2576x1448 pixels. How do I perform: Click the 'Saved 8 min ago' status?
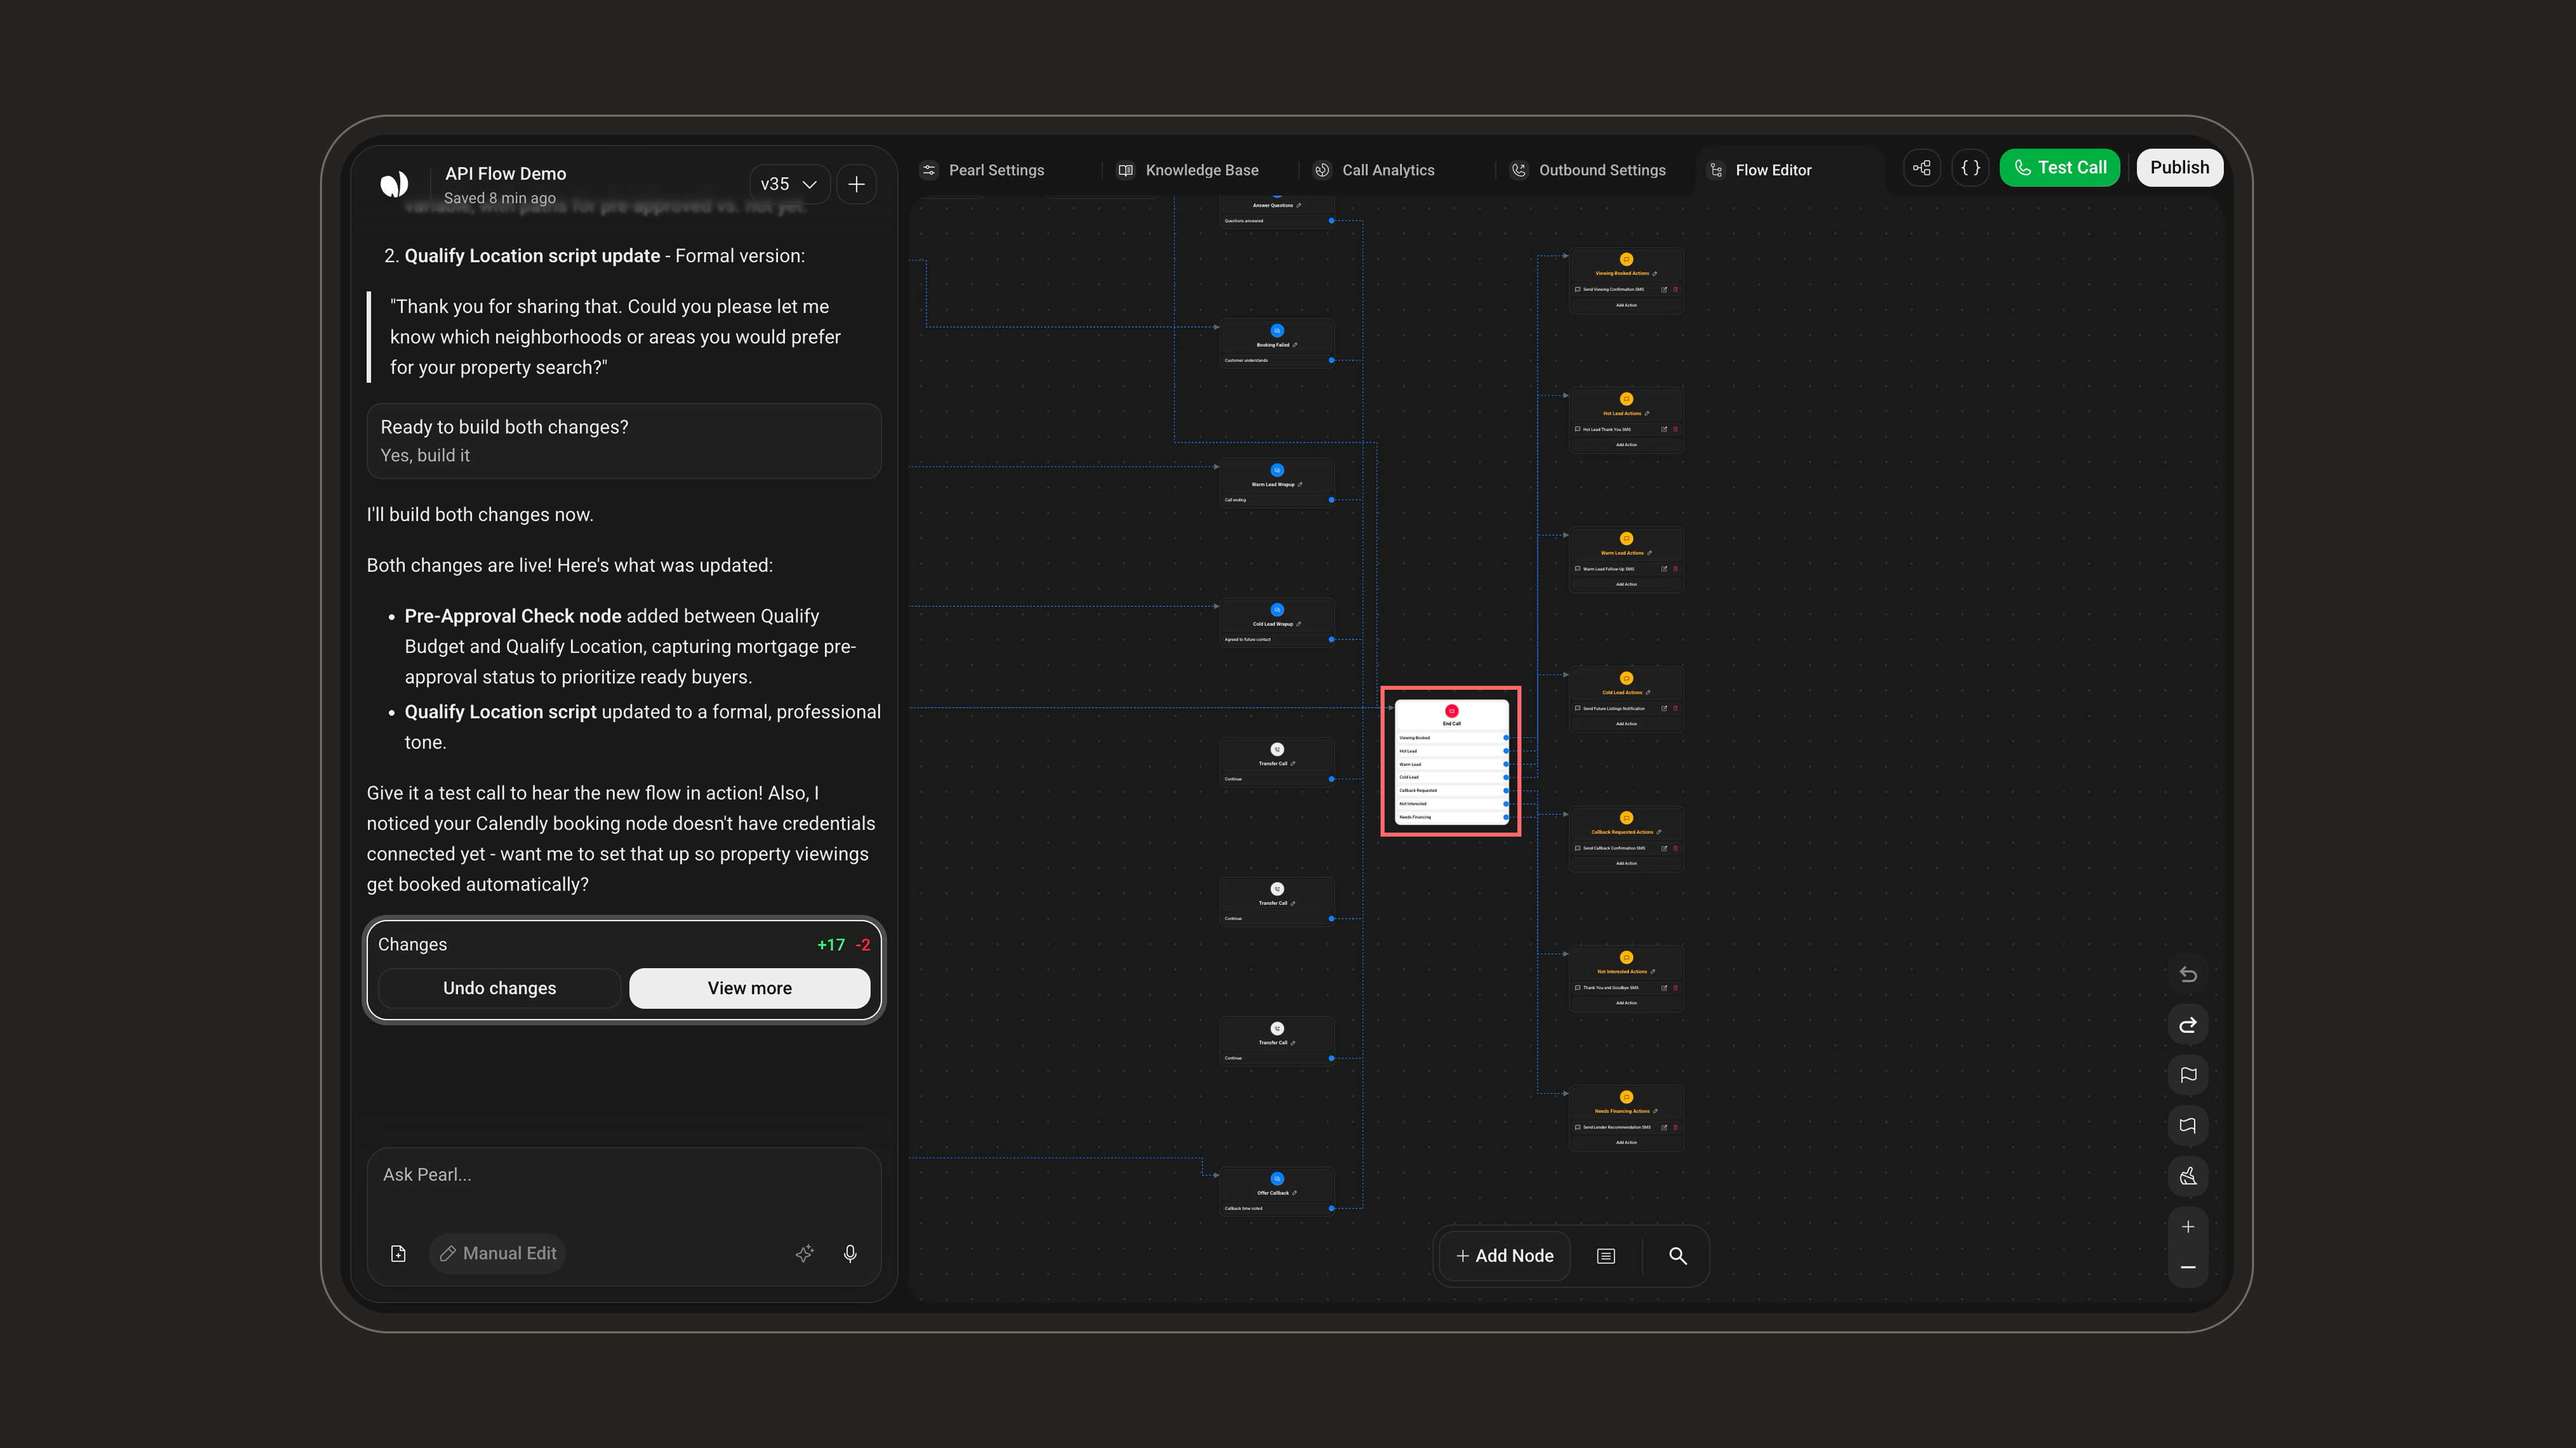[x=499, y=198]
